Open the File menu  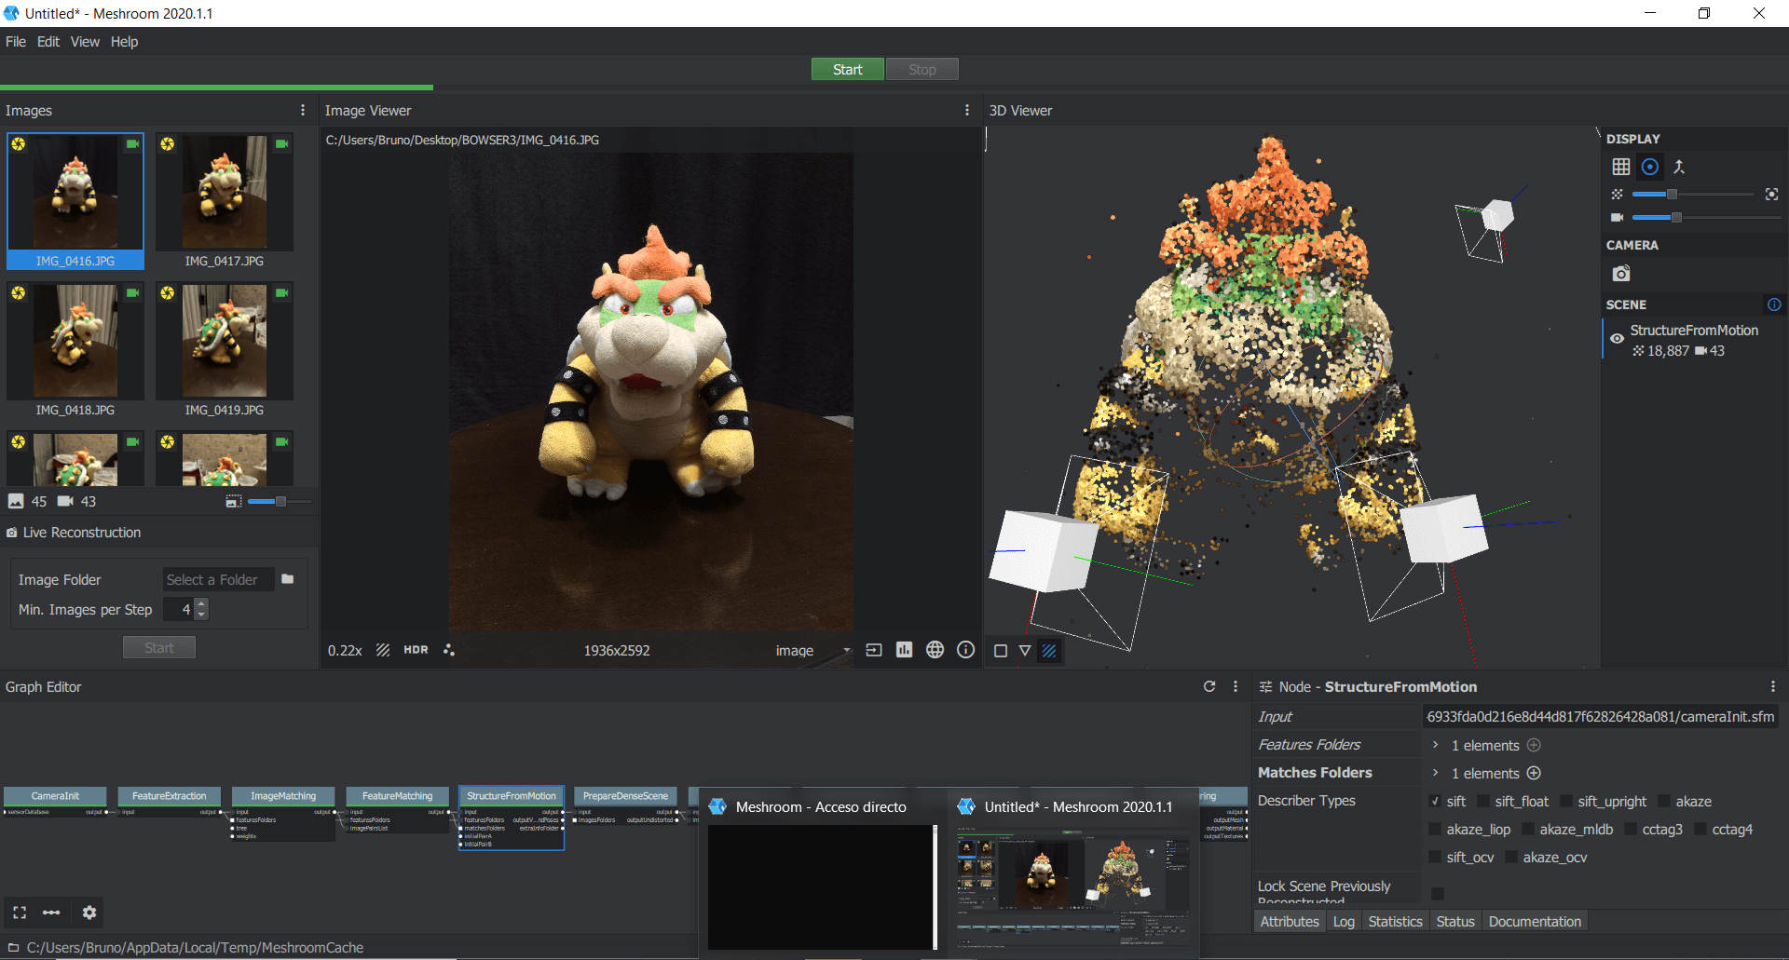(x=16, y=42)
